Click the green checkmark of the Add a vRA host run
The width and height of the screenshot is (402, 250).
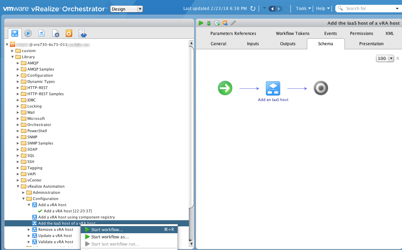click(x=40, y=211)
